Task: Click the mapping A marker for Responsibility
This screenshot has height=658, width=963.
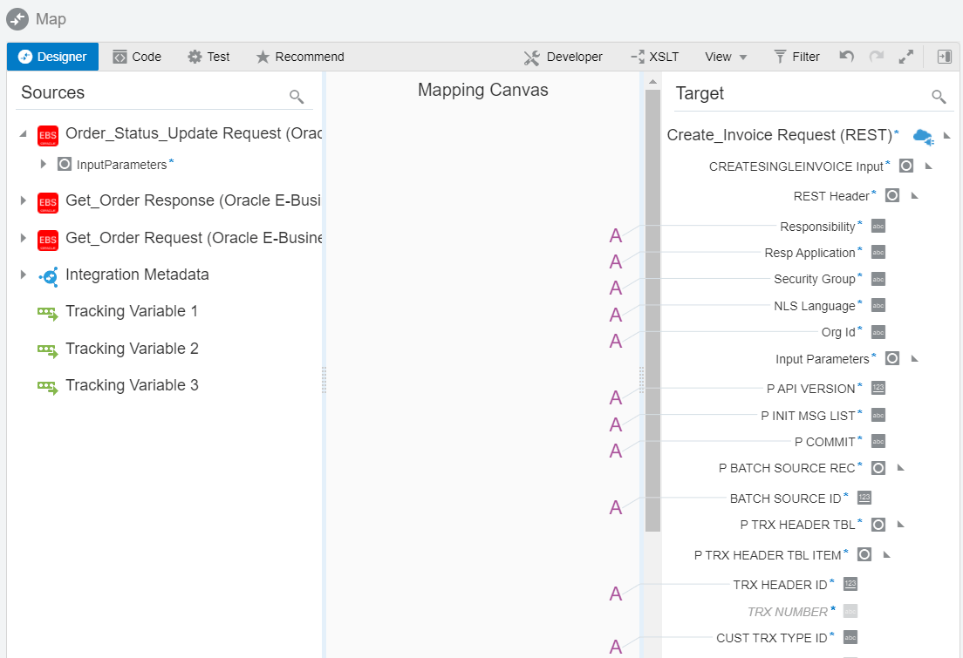Action: (615, 235)
